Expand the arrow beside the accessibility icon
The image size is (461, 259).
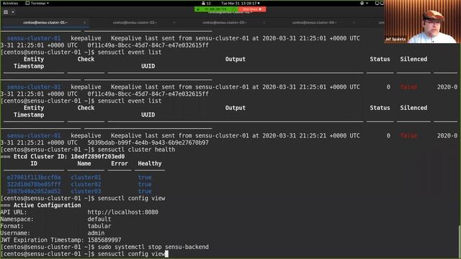coord(367,3)
